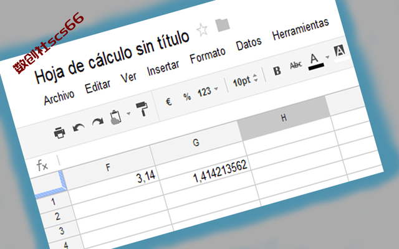Viewport: 399px width, 249px height.
Task: Click the Redo arrow icon
Action: pos(98,122)
